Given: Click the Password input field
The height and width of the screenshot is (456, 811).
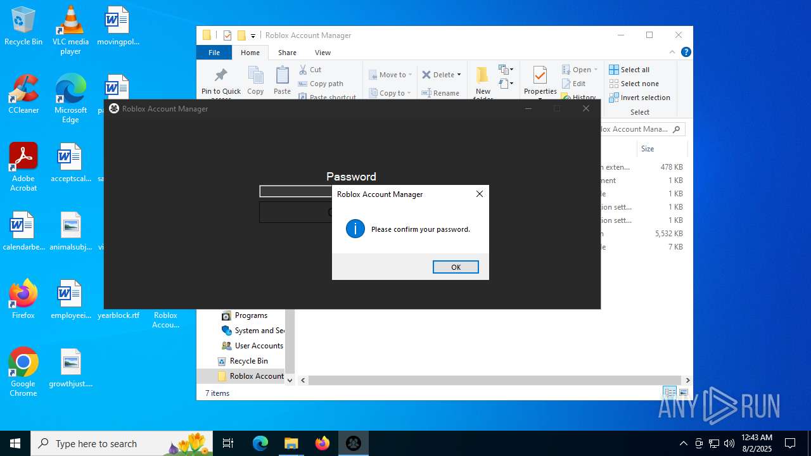Looking at the screenshot, I should tap(296, 191).
